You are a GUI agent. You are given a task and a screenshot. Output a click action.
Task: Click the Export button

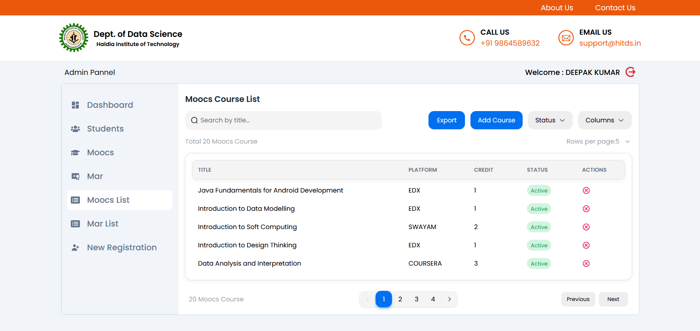pyautogui.click(x=446, y=120)
